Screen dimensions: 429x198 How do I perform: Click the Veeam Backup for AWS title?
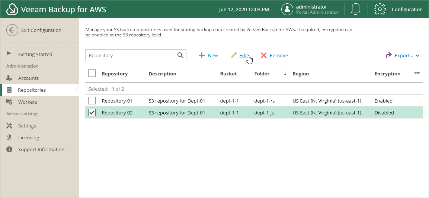pyautogui.click(x=64, y=10)
